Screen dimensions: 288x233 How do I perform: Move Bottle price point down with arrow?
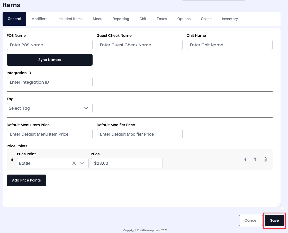(246, 159)
